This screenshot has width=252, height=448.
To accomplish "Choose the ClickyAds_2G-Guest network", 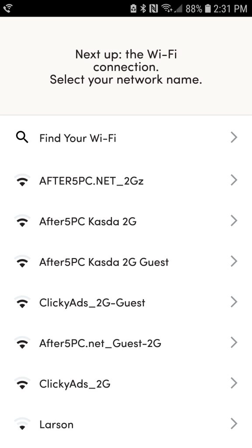I will coord(126,302).
